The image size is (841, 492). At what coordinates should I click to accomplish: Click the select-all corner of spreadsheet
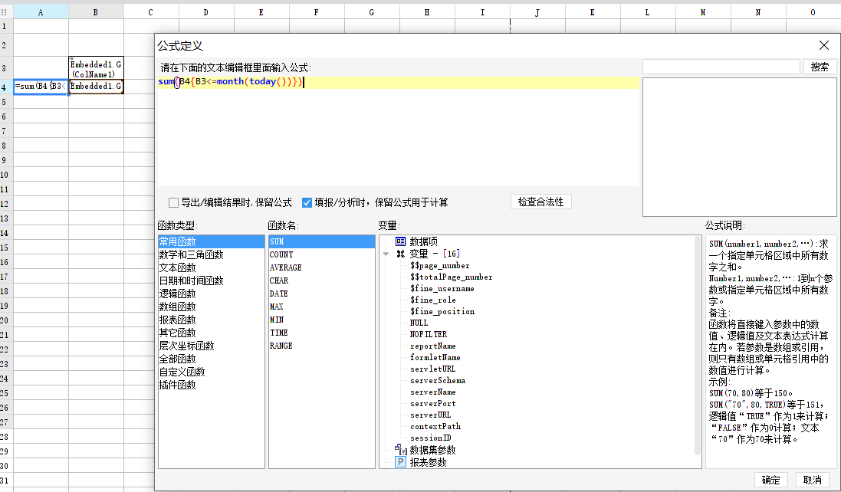[6, 12]
